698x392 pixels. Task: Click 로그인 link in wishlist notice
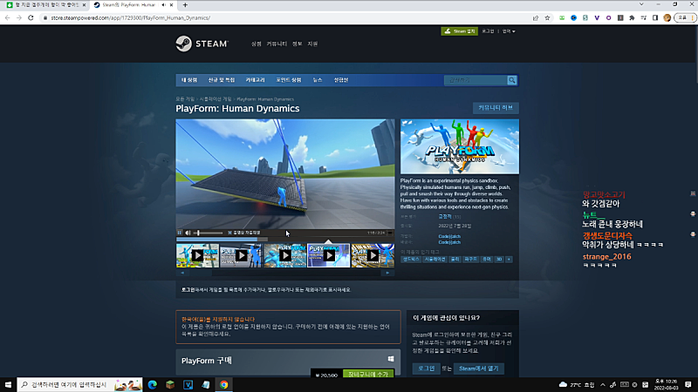[x=188, y=290]
